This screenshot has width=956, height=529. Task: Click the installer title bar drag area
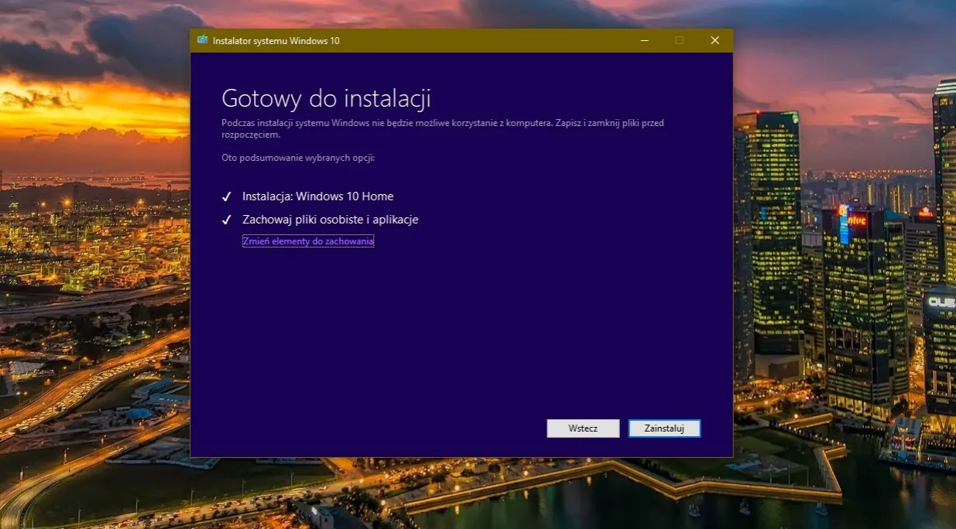pos(464,40)
